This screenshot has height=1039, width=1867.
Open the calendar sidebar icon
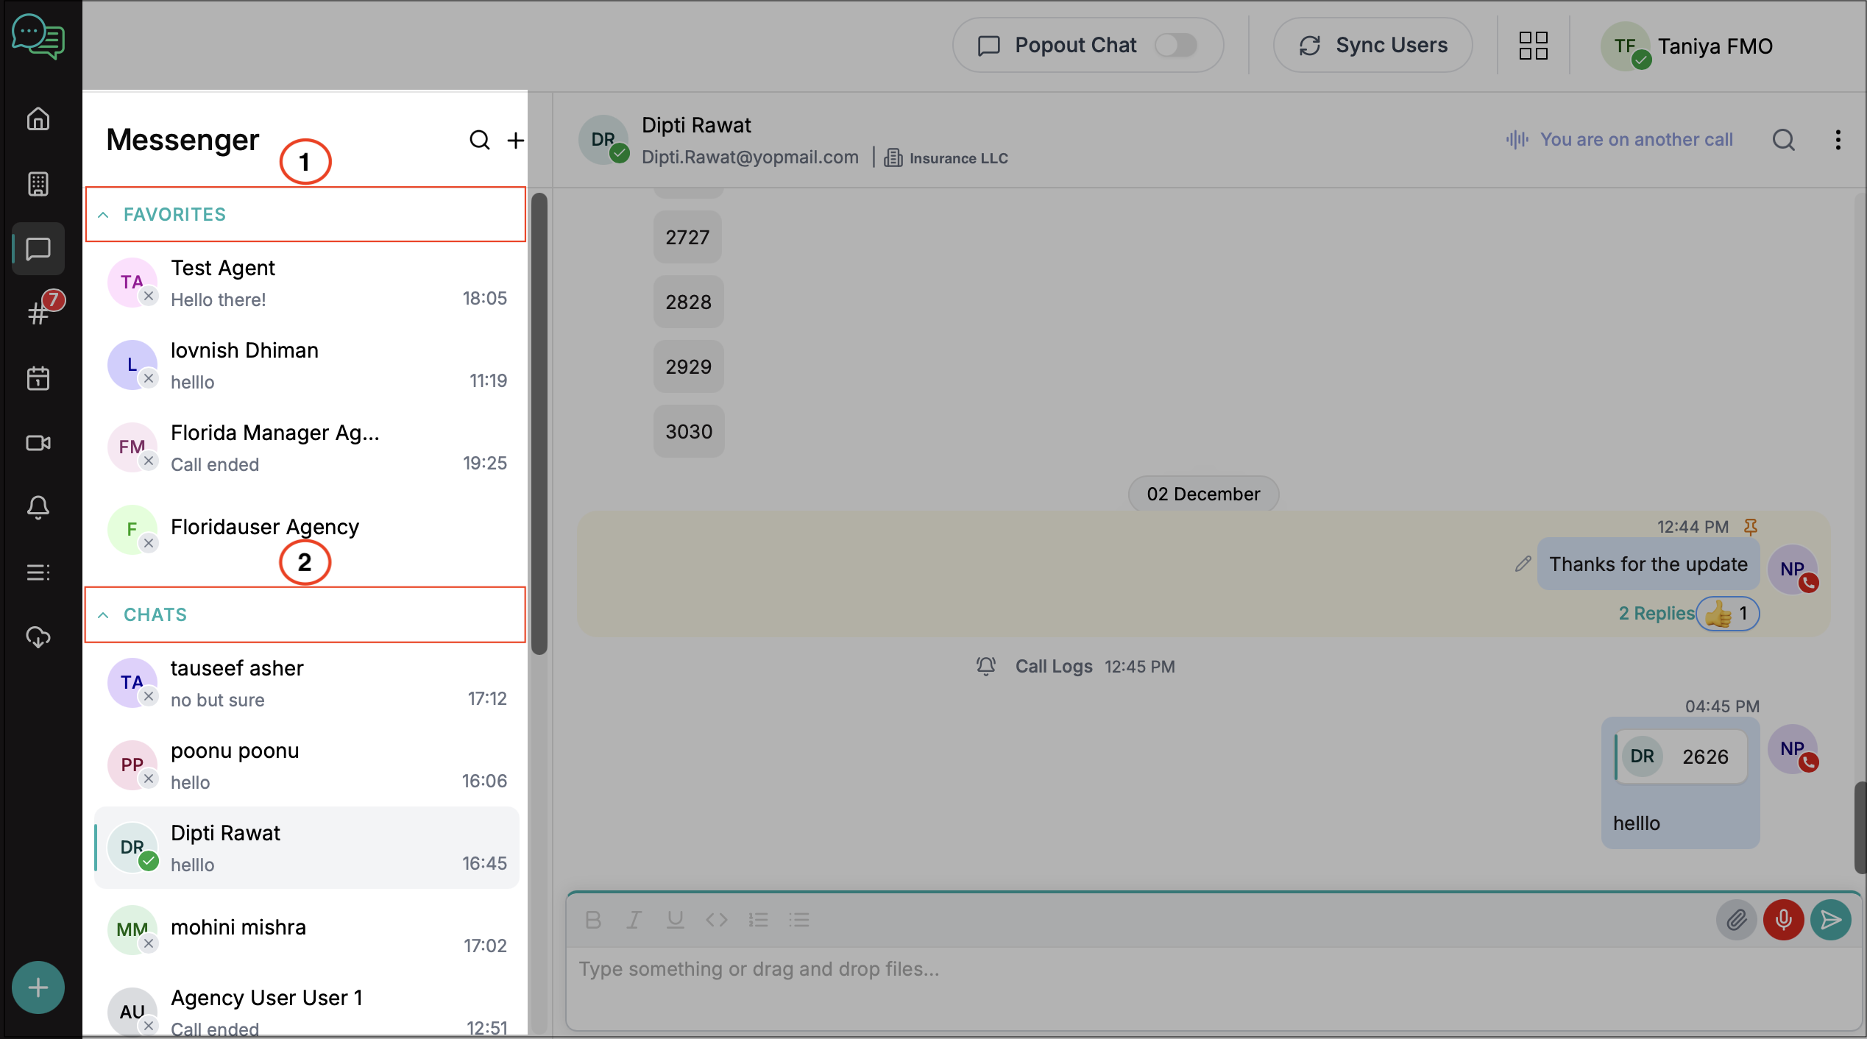(38, 379)
